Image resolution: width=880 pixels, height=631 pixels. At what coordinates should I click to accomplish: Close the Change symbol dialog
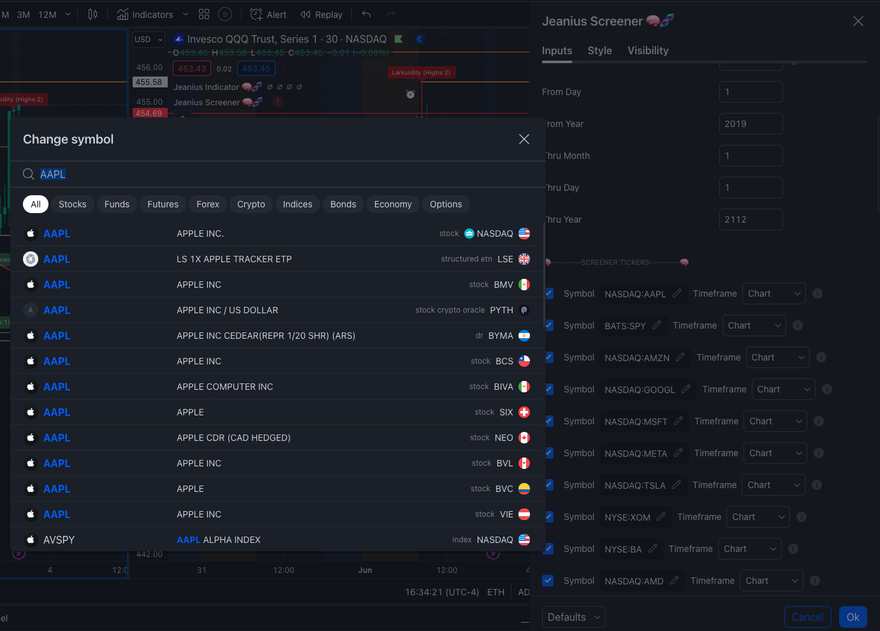pos(524,139)
